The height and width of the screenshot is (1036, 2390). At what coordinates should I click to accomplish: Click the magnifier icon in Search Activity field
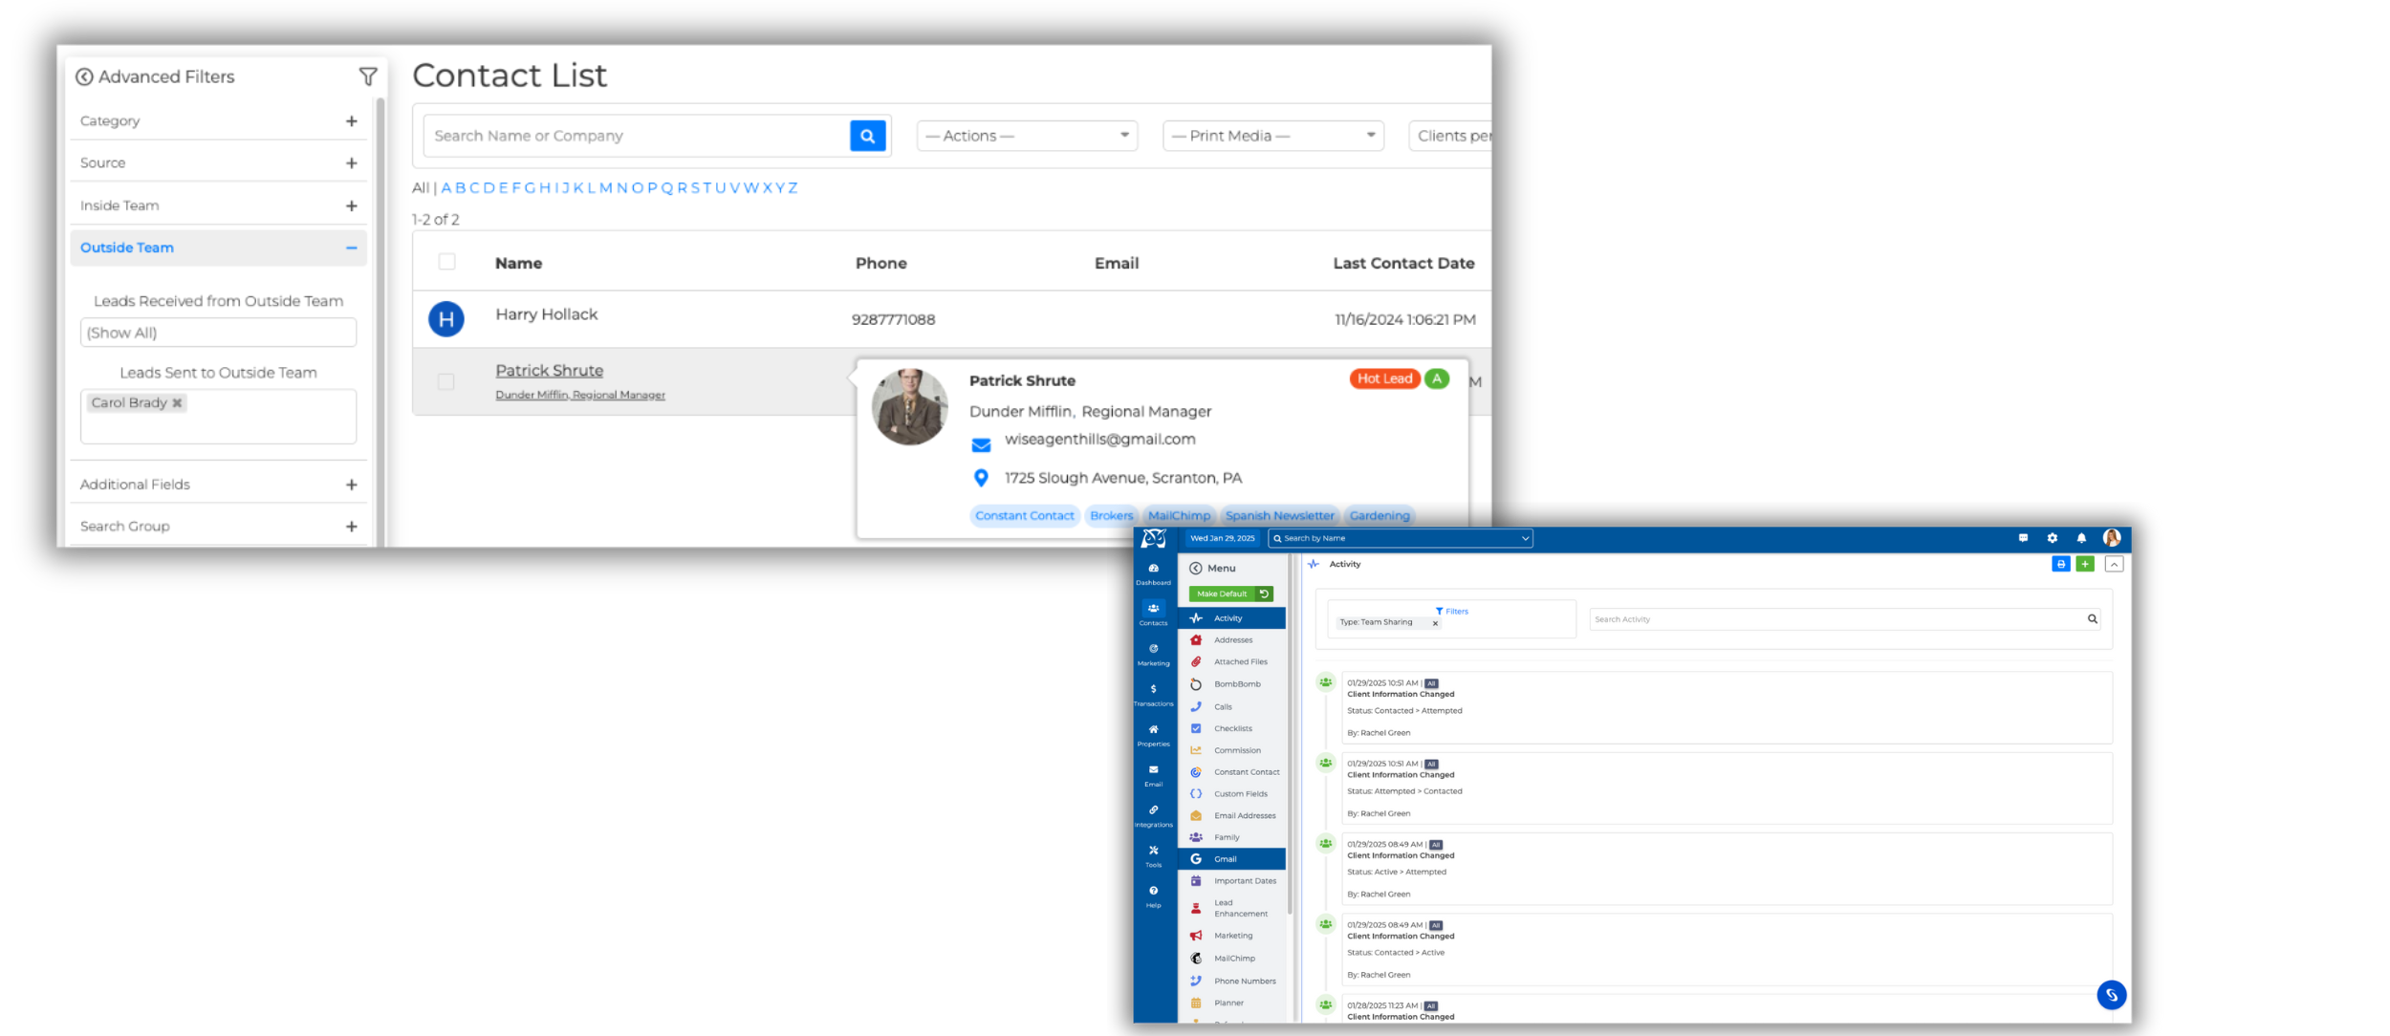(x=2093, y=619)
